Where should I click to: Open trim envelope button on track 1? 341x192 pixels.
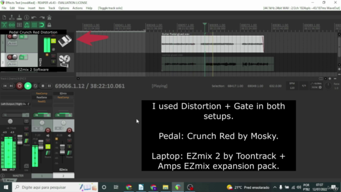[12, 44]
